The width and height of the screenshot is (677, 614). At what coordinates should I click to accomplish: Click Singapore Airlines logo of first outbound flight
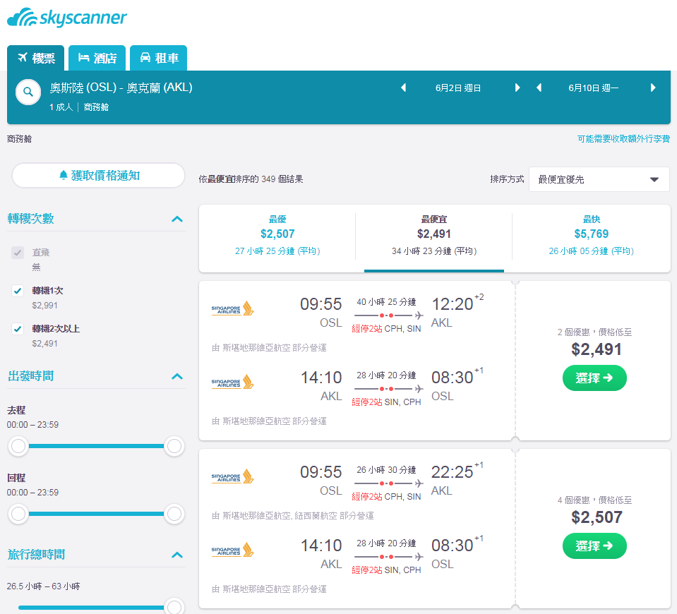(x=233, y=308)
